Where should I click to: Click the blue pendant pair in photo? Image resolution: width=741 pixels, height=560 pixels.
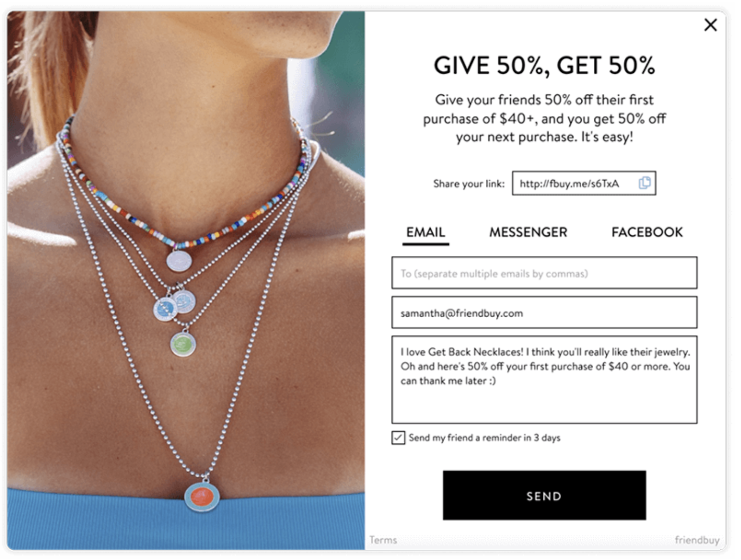pos(175,305)
